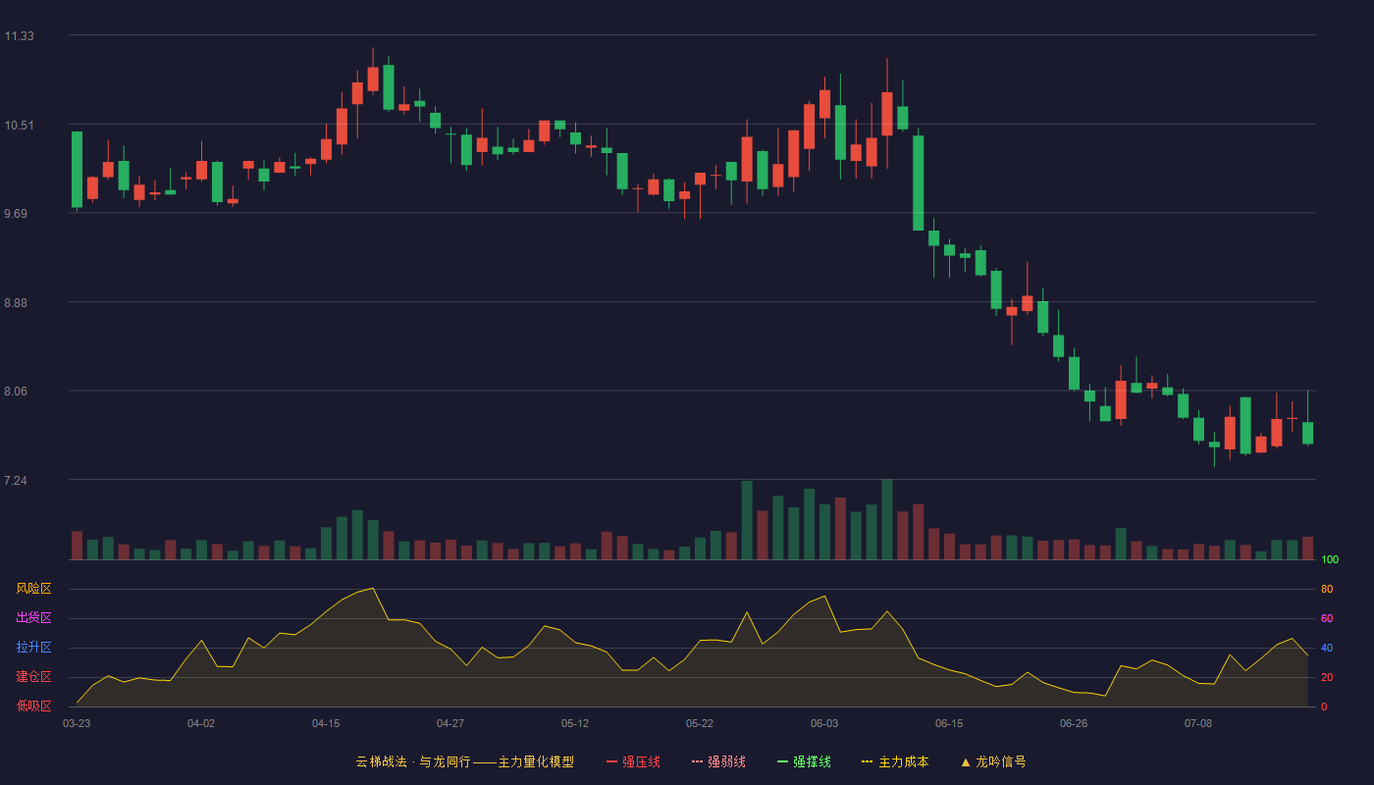
Task: Click the 06-03 date axis marker
Action: [x=824, y=723]
